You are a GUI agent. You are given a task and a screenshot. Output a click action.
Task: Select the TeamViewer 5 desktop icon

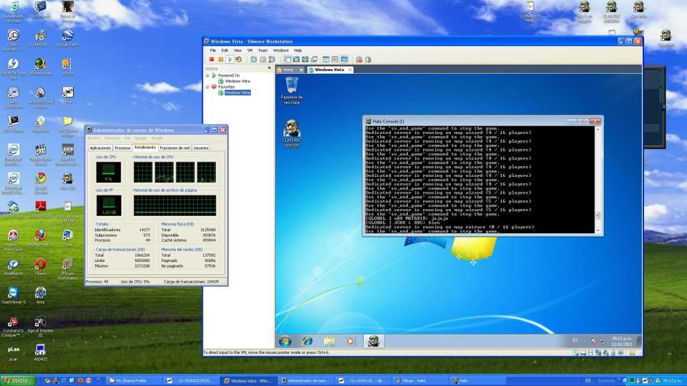[13, 296]
